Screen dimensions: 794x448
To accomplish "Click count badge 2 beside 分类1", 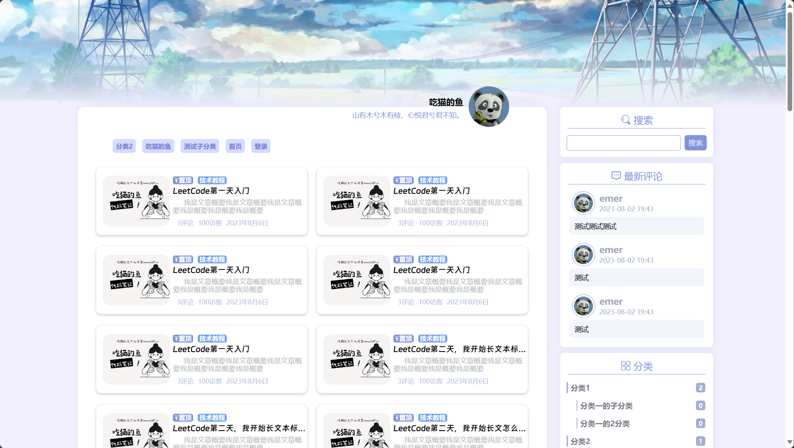I will click(x=700, y=388).
